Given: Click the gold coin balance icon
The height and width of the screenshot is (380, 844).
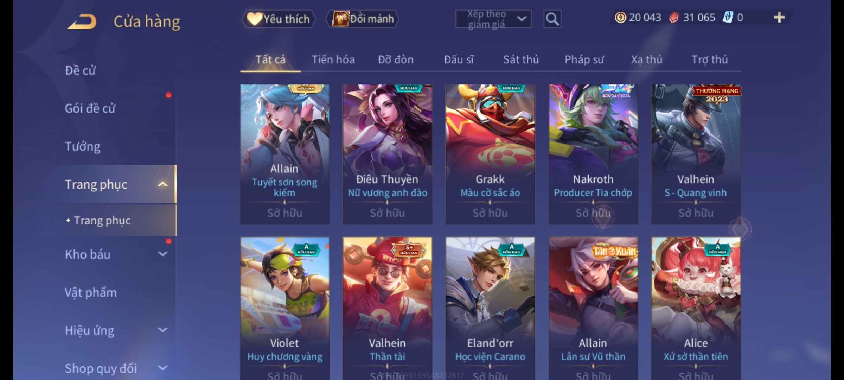Looking at the screenshot, I should click(620, 17).
